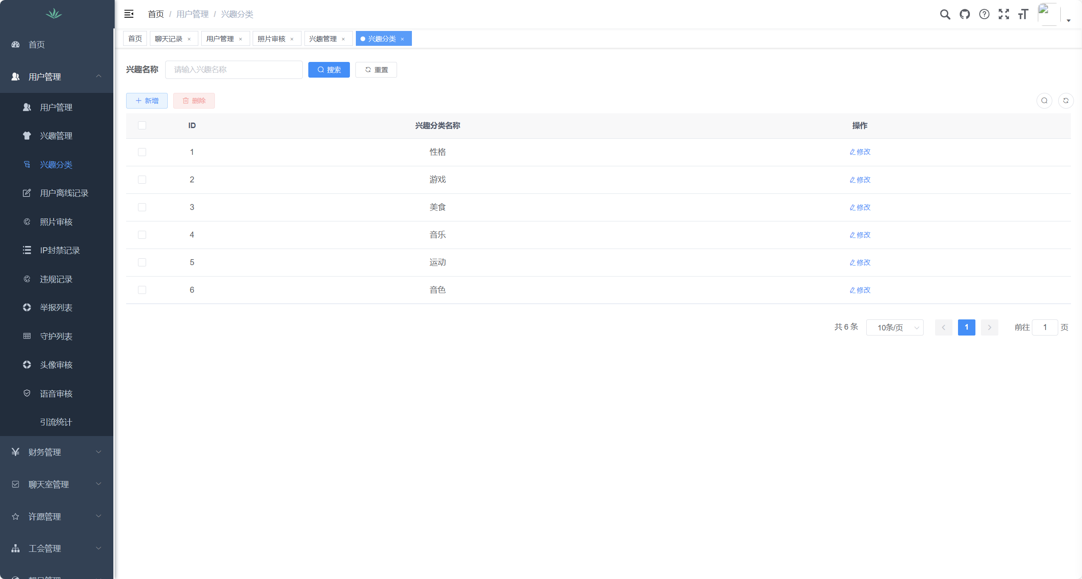Click the next page arrow
Screen dimensions: 1082x579
(989, 327)
